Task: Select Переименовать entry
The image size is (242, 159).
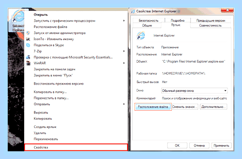Action: (x=46, y=139)
